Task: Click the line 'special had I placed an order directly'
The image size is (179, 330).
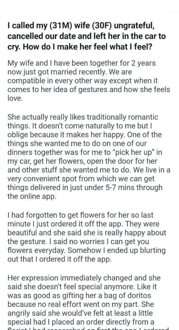Action: 81,322
